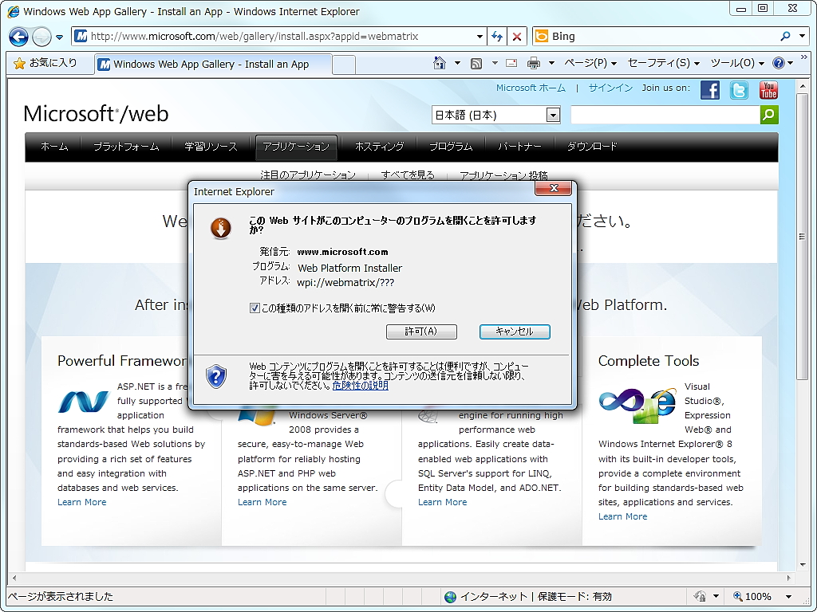Viewport: 817px width, 612px height.
Task: Expand the Home button dropdown arrow
Action: coord(457,63)
